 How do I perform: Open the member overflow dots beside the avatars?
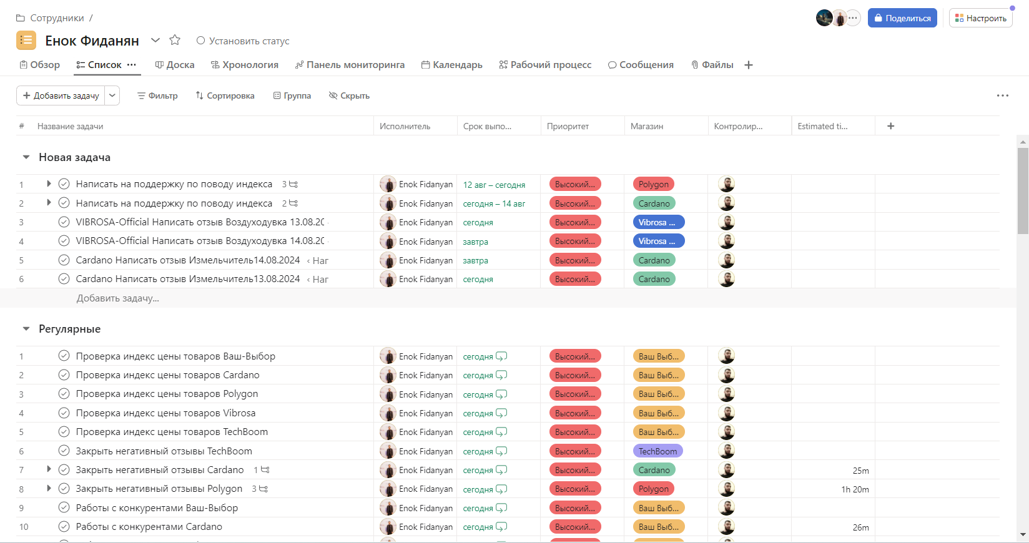click(853, 18)
